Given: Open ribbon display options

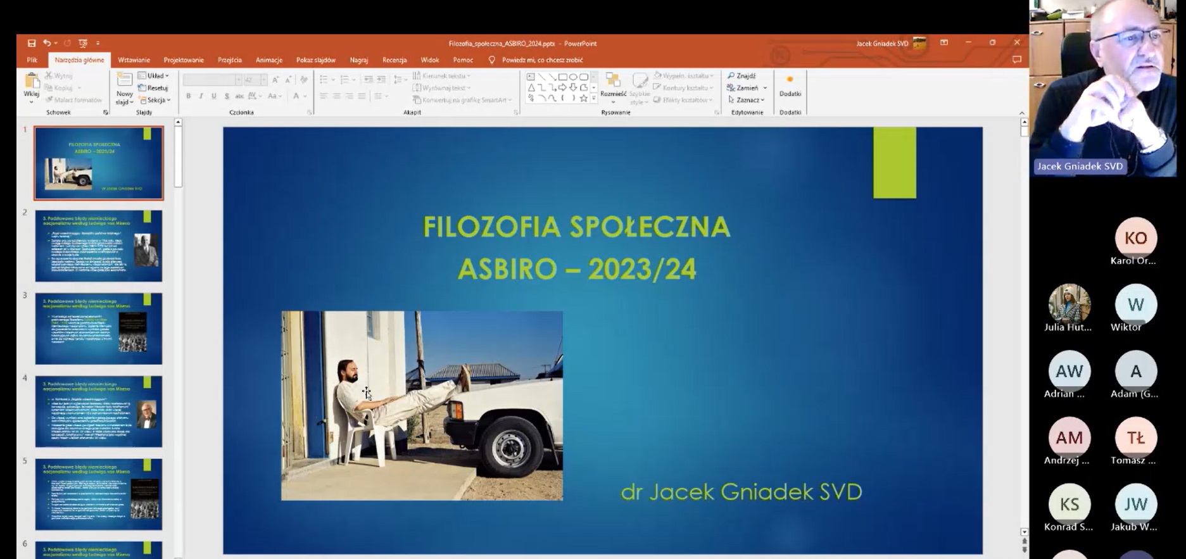Looking at the screenshot, I should pyautogui.click(x=944, y=43).
